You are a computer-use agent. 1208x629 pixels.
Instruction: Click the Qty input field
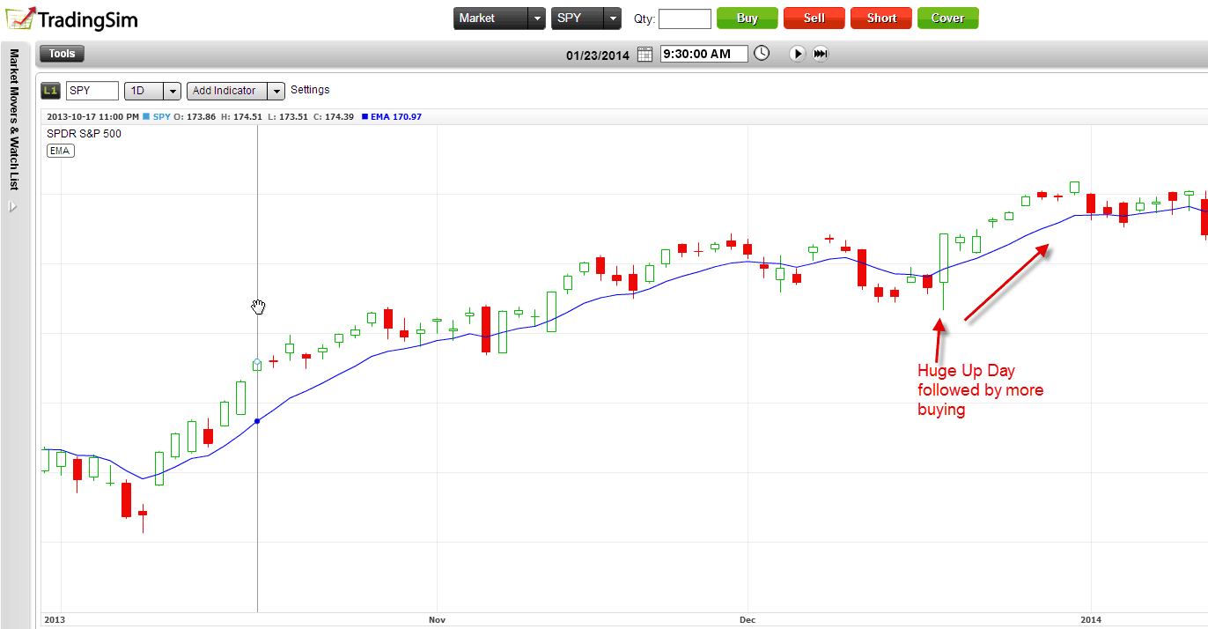coord(684,18)
